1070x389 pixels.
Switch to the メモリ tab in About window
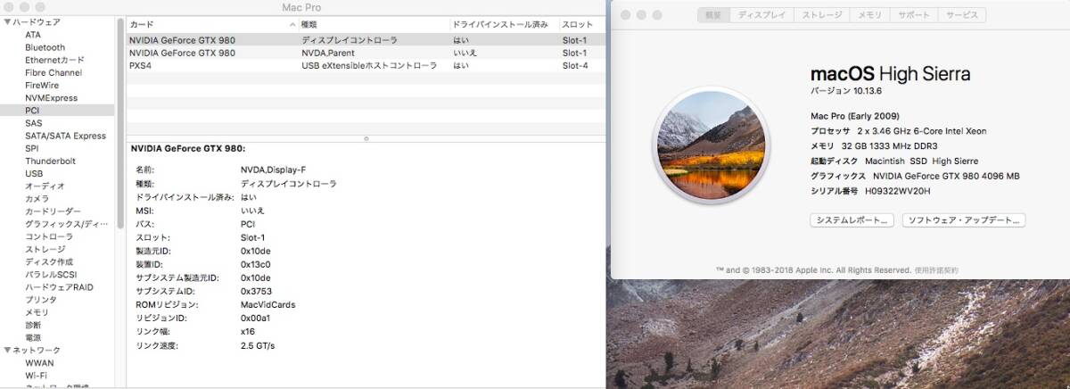[x=870, y=15]
